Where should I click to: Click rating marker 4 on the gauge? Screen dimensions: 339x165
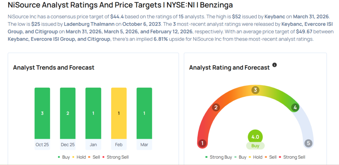[295, 107]
